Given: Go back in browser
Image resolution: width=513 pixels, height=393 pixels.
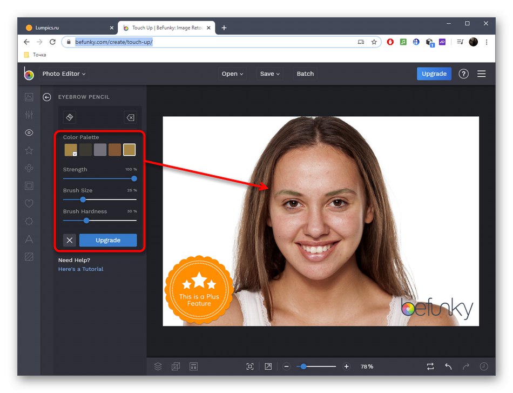Looking at the screenshot, I should tap(27, 42).
